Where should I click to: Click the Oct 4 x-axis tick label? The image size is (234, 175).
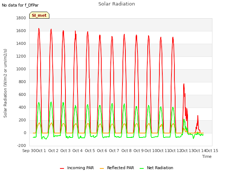click(x=78, y=151)
